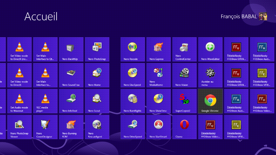Click the Nero Recode tile
Viewport: 276px width, 155px height.
[132, 49]
